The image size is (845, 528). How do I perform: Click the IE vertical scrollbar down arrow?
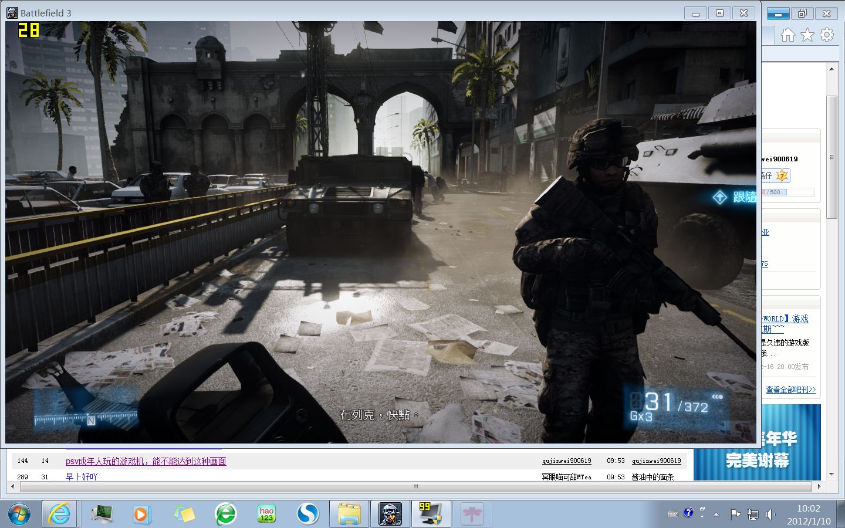tap(831, 474)
